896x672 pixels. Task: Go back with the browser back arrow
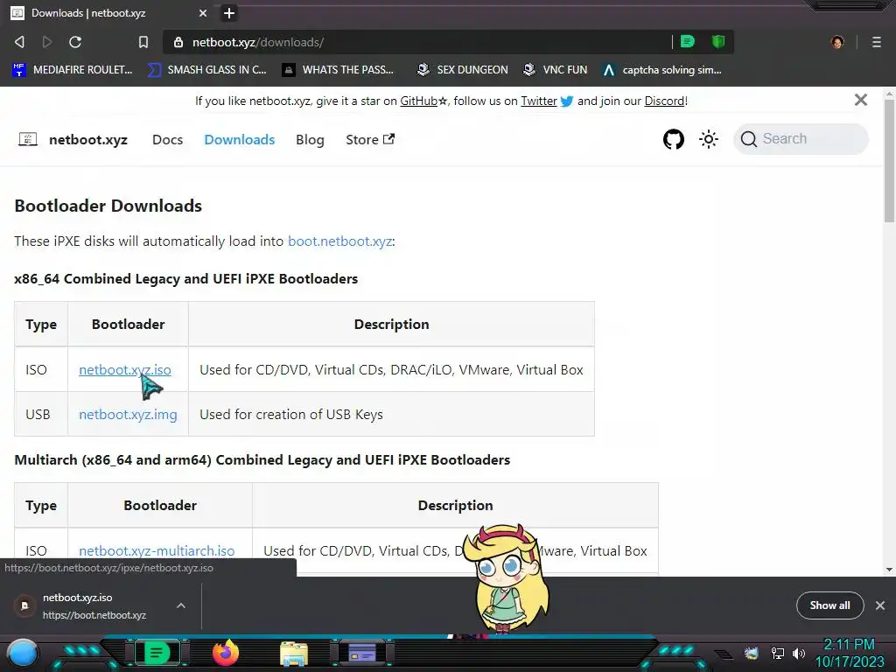[x=19, y=42]
